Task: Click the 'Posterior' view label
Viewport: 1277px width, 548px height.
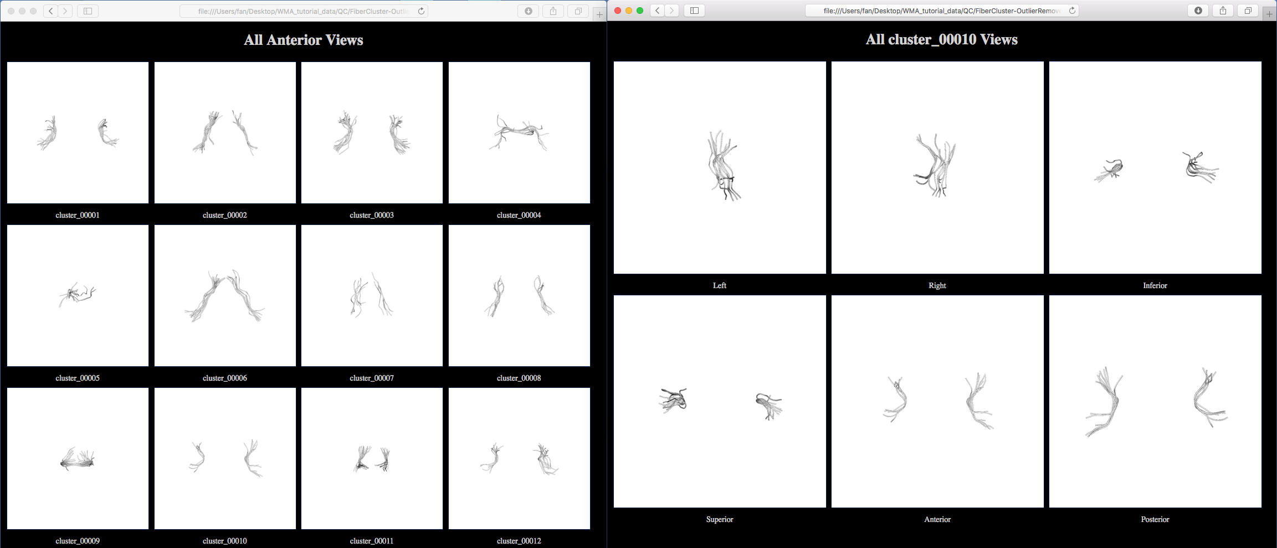Action: [1155, 519]
